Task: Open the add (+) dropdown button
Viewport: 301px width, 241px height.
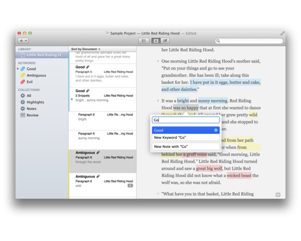Action: [23, 41]
